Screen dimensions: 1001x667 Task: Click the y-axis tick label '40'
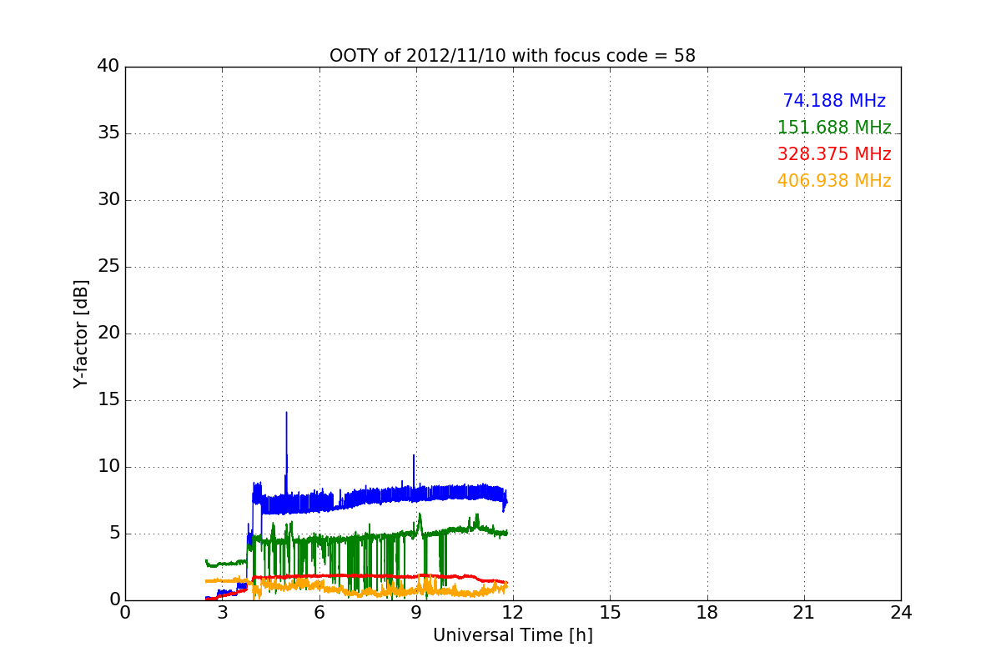(x=108, y=67)
